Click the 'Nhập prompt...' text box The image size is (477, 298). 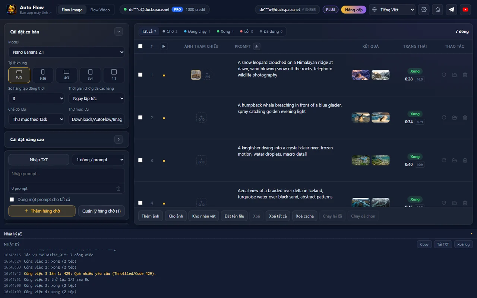click(66, 175)
